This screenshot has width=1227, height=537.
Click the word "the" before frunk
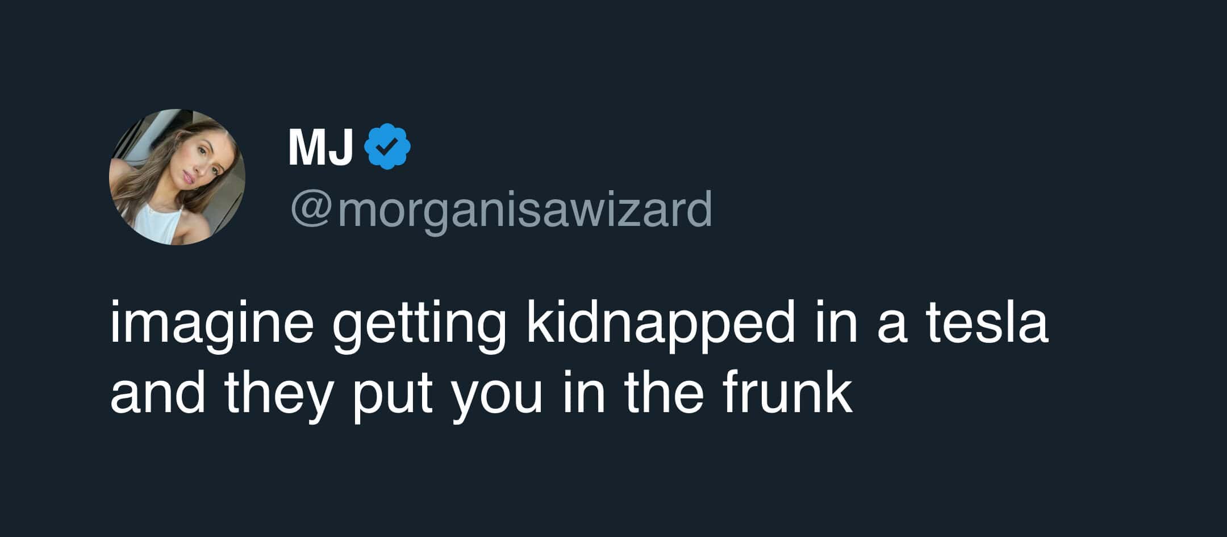pyautogui.click(x=662, y=395)
